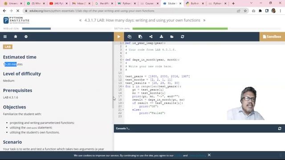This screenshot has width=285, height=160.
Task: Go back in browser history
Action: 4,11
